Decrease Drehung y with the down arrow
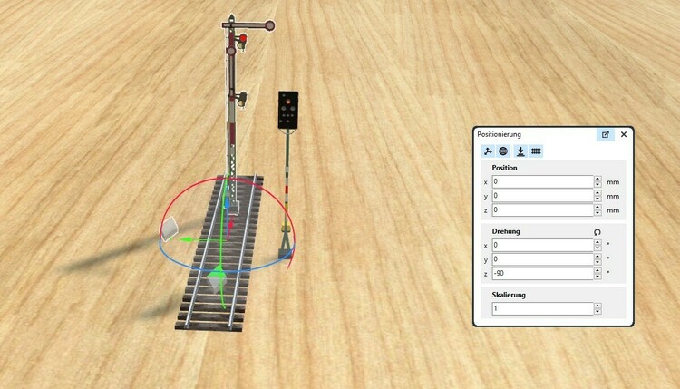This screenshot has height=389, width=680. 597,262
